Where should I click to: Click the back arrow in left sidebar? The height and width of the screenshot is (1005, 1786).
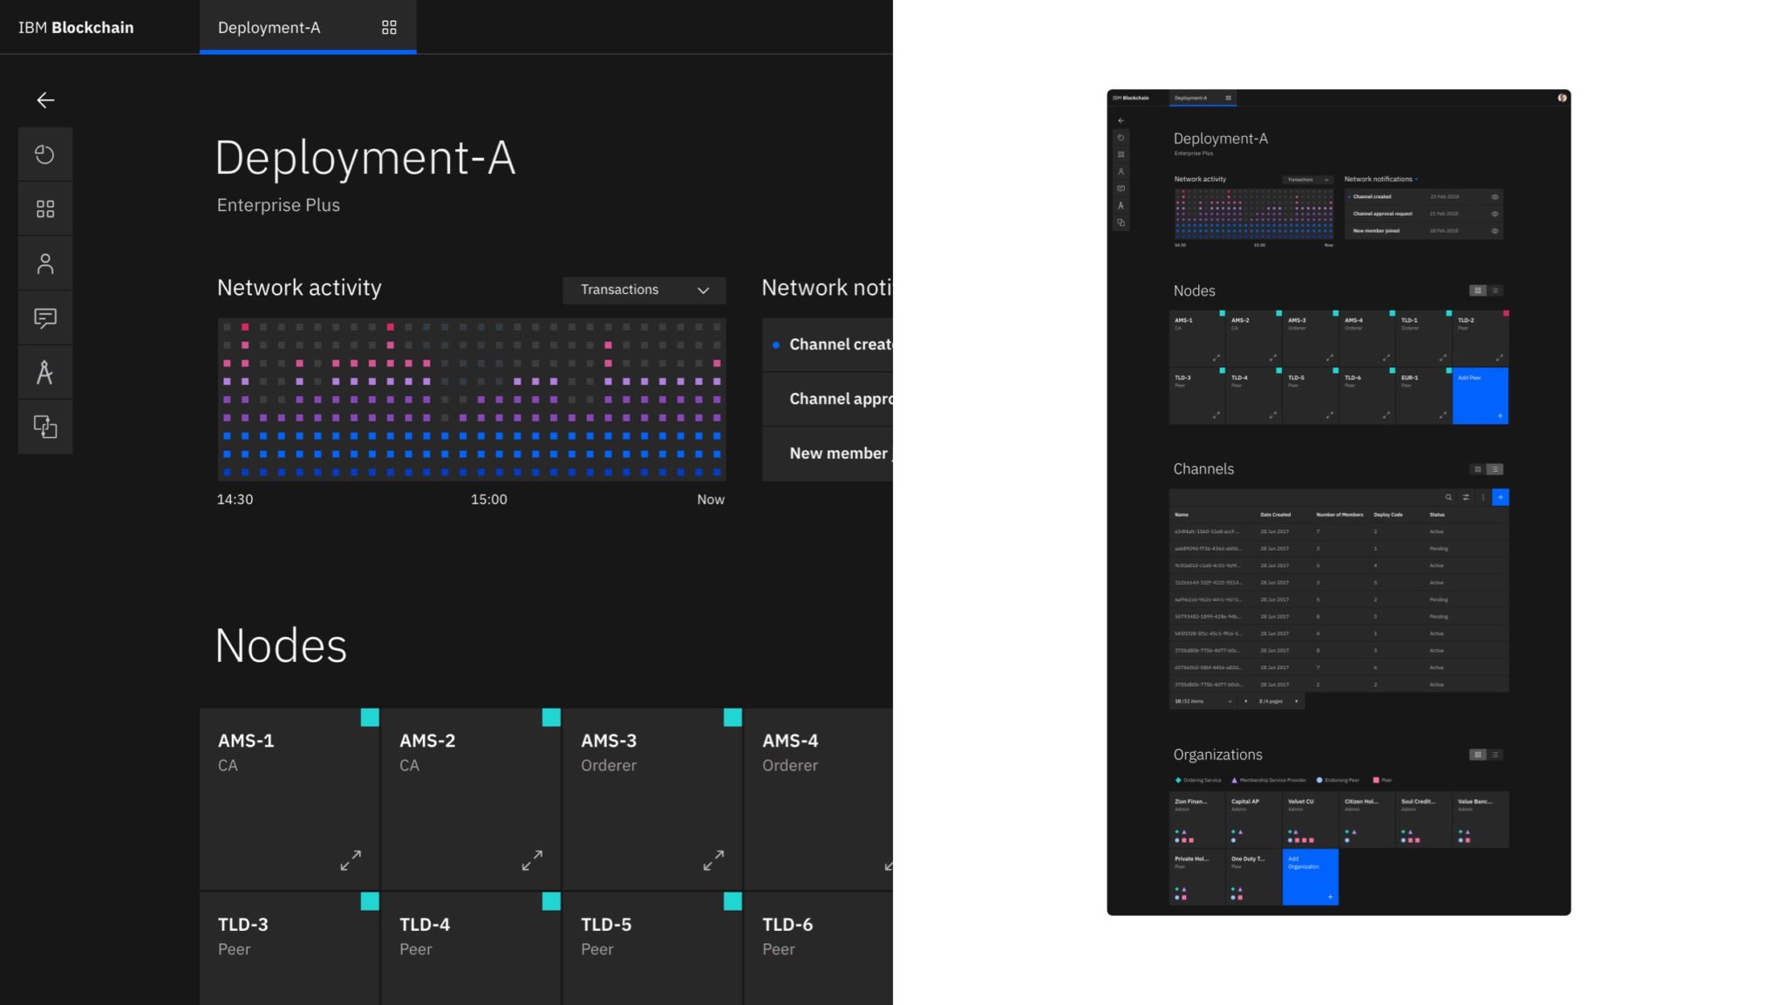click(45, 100)
